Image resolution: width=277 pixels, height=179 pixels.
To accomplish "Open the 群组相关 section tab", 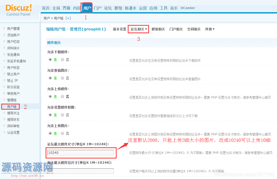I will click(158, 29).
